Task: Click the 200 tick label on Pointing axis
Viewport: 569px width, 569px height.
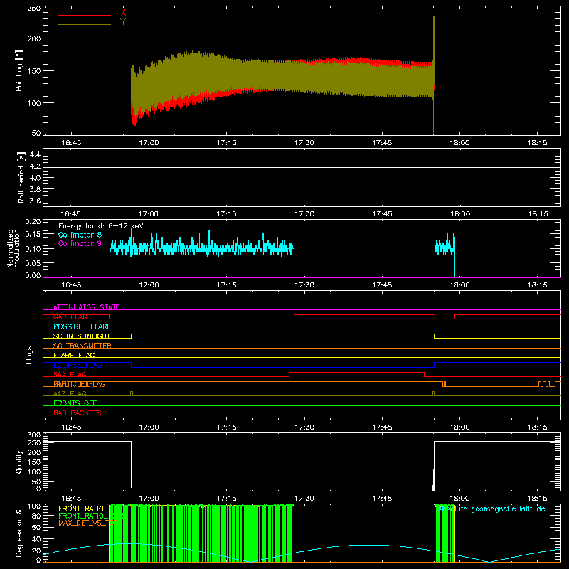Action: coord(34,38)
